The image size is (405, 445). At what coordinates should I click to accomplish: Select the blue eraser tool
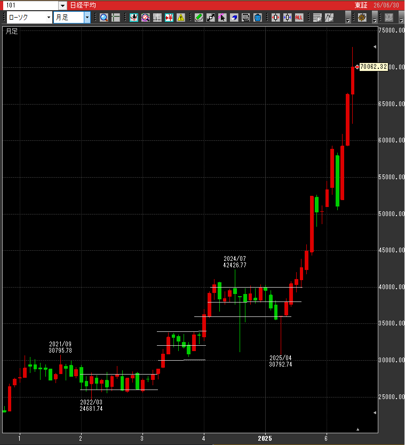coord(234,18)
